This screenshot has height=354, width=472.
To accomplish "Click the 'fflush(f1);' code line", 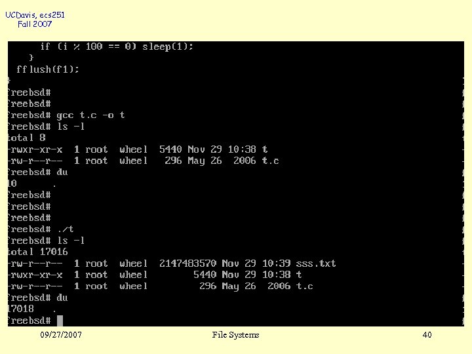I will [x=48, y=69].
